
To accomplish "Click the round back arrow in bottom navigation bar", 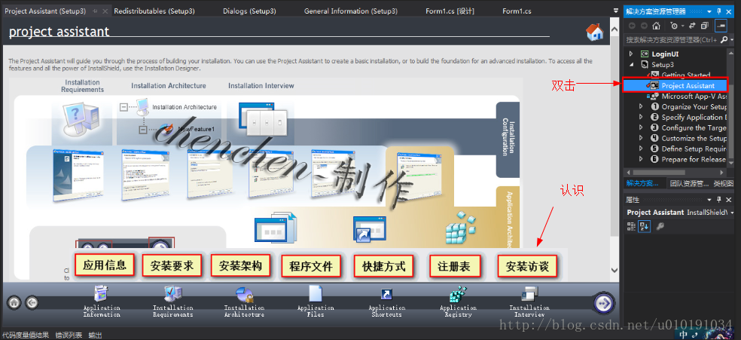I will click(x=32, y=302).
